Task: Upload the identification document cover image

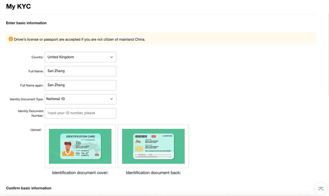Action: (80, 146)
